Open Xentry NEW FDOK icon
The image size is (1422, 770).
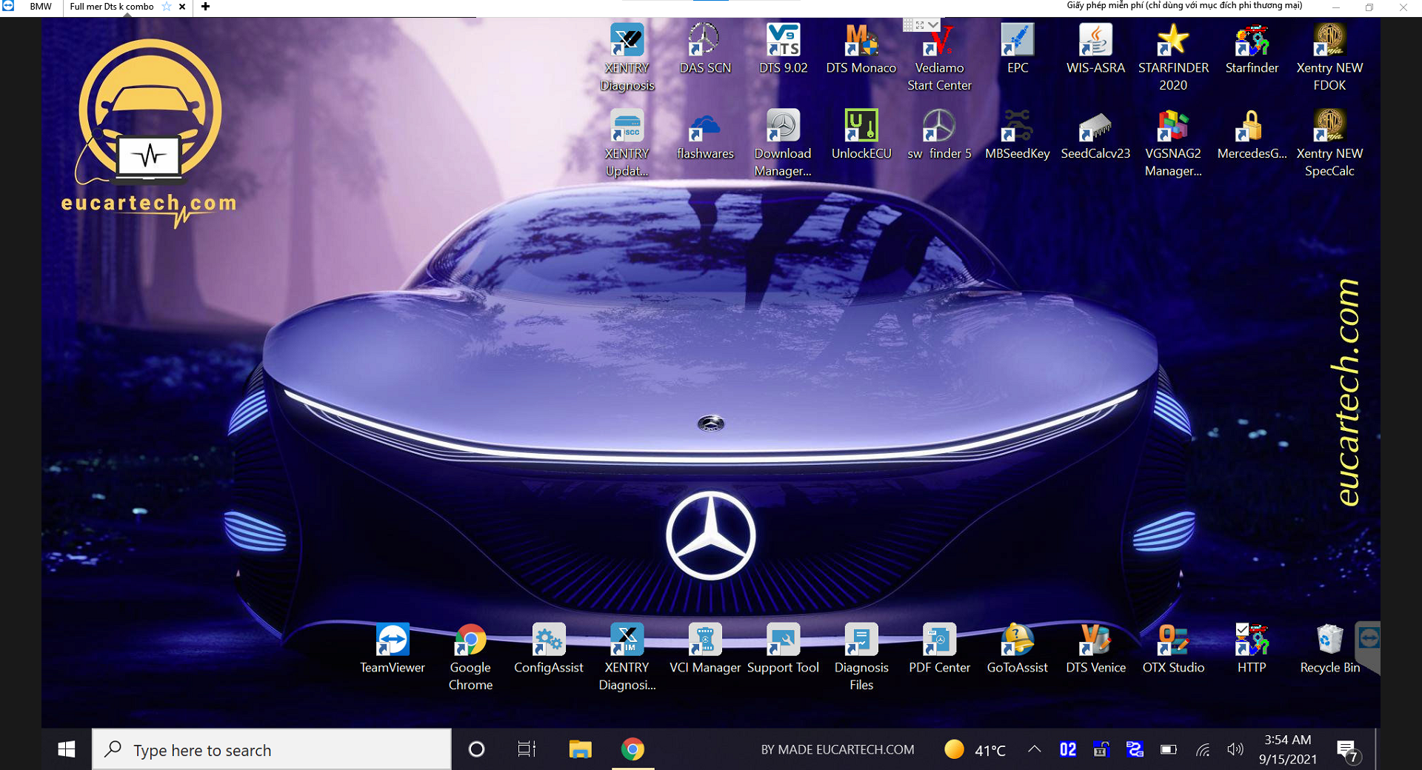click(x=1329, y=57)
